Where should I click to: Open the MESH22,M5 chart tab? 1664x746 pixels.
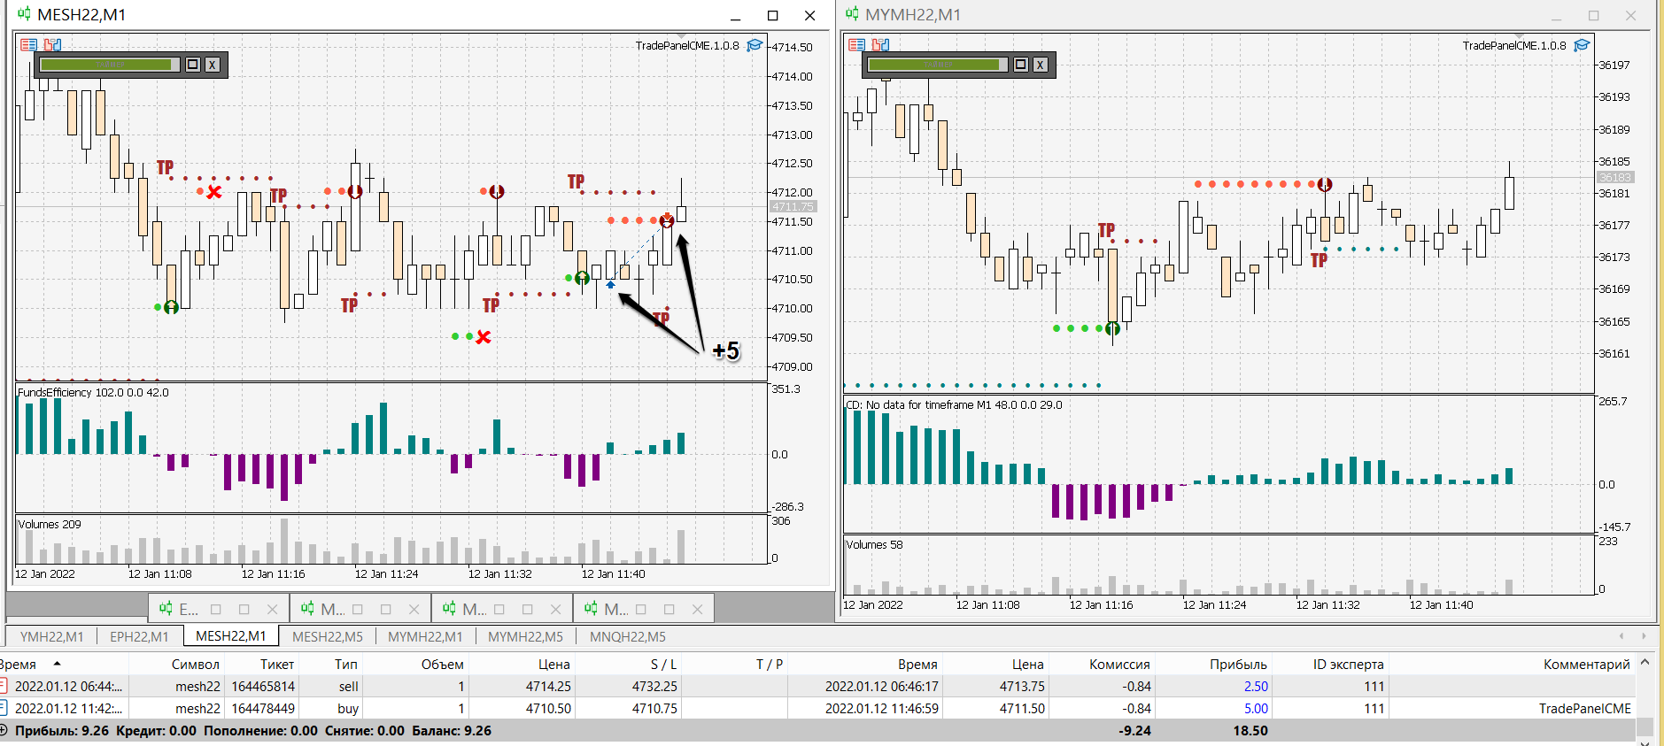(x=328, y=636)
